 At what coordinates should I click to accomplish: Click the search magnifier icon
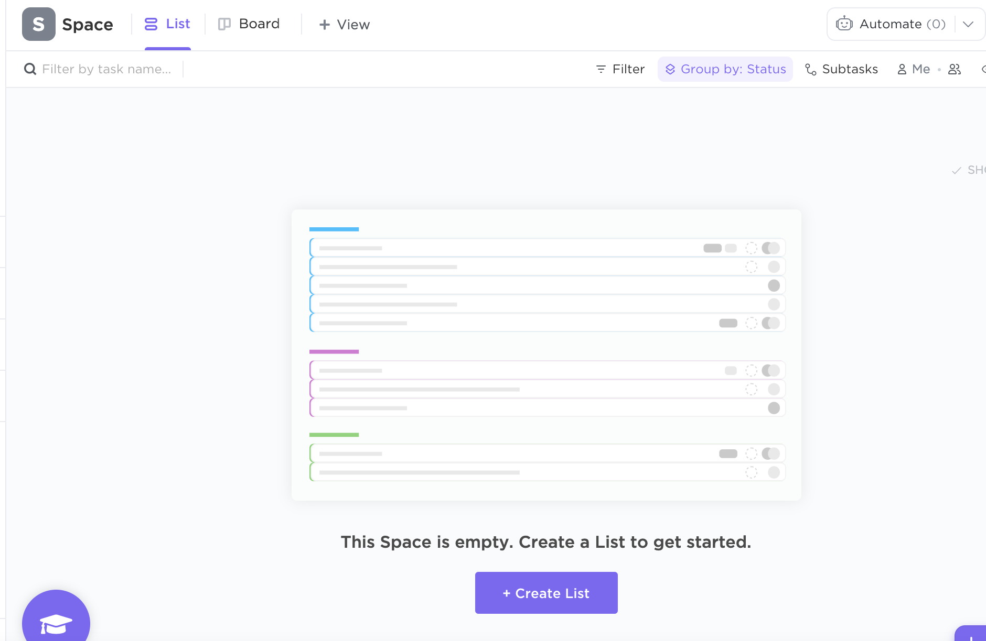pyautogui.click(x=30, y=69)
